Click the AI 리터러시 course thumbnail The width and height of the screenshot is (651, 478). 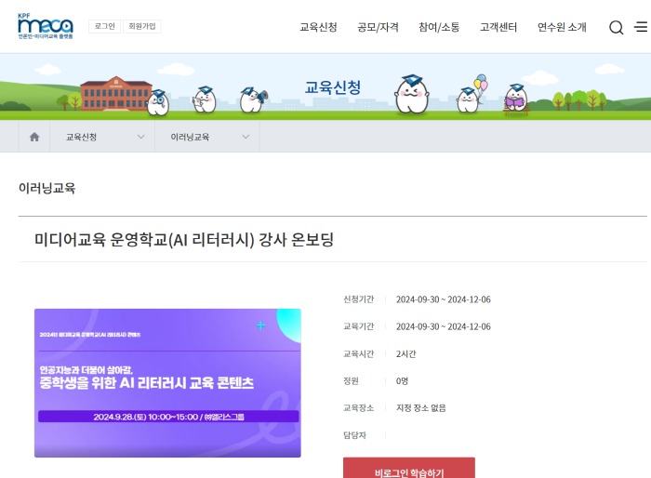(167, 382)
